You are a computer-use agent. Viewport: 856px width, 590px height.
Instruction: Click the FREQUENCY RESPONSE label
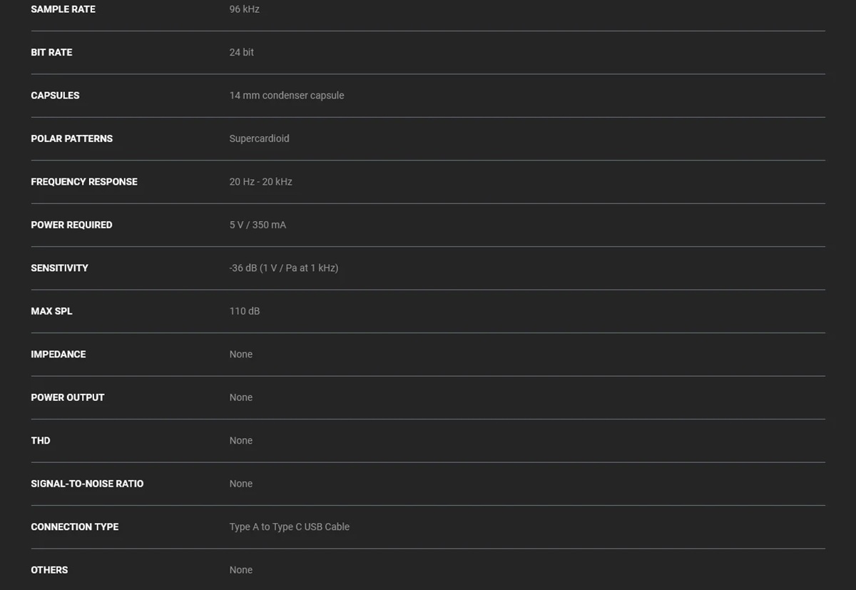(84, 182)
